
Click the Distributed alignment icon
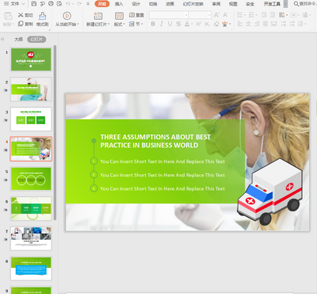coord(274,24)
